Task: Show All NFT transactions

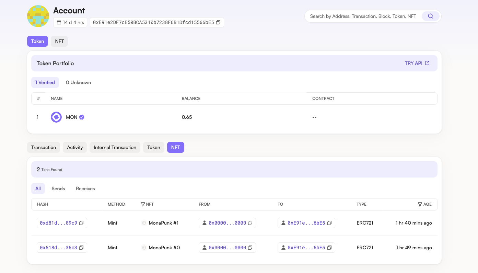Action: pyautogui.click(x=38, y=189)
